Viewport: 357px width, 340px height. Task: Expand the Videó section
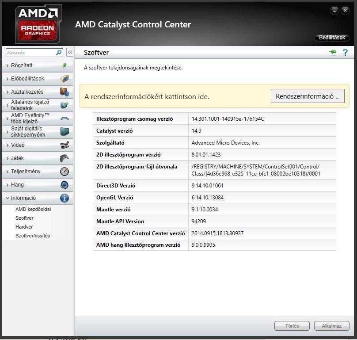38,145
